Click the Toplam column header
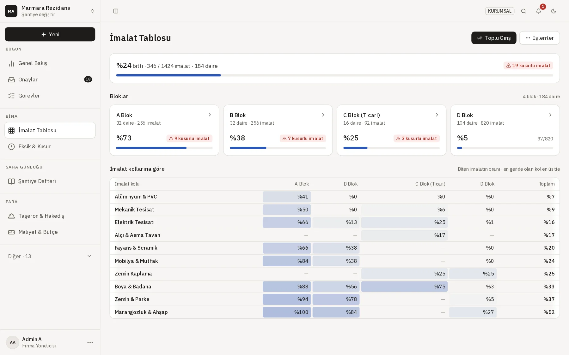 click(x=547, y=184)
